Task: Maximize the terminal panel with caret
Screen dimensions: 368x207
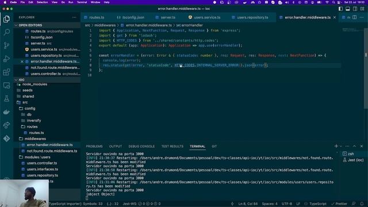Action: click(x=354, y=146)
